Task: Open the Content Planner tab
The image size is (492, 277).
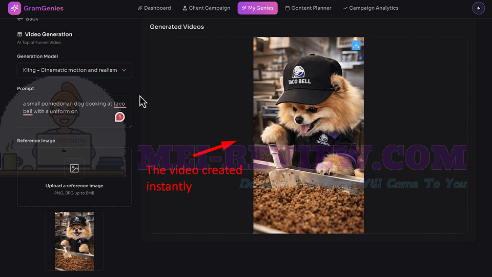Action: (x=308, y=8)
